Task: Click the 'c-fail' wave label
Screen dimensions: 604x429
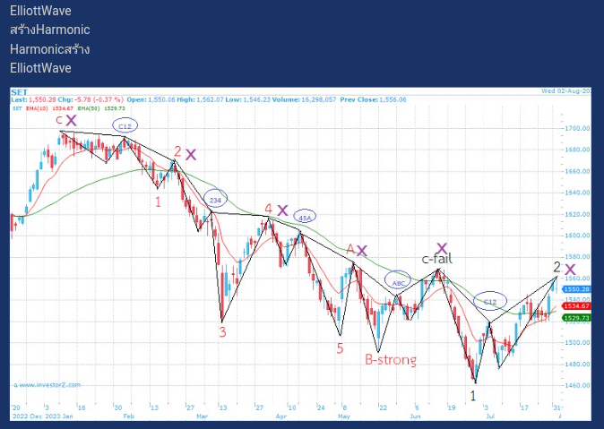Action: tap(436, 259)
